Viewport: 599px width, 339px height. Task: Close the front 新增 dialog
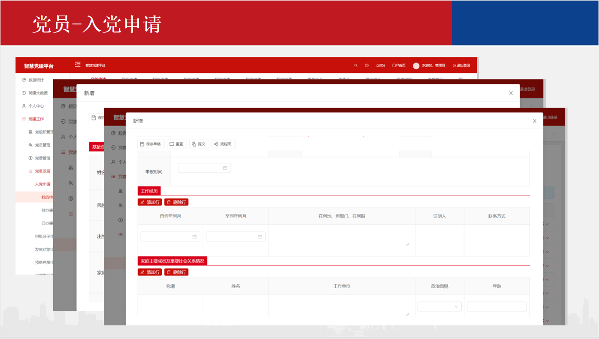(x=534, y=121)
